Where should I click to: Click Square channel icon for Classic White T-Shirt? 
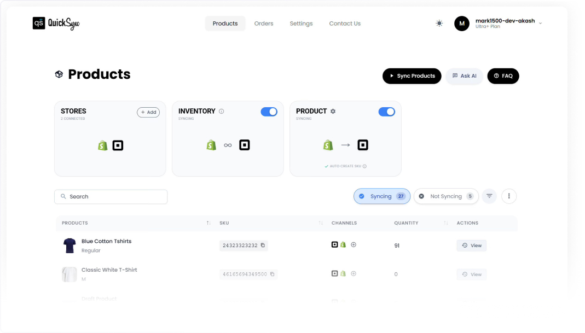pyautogui.click(x=335, y=274)
